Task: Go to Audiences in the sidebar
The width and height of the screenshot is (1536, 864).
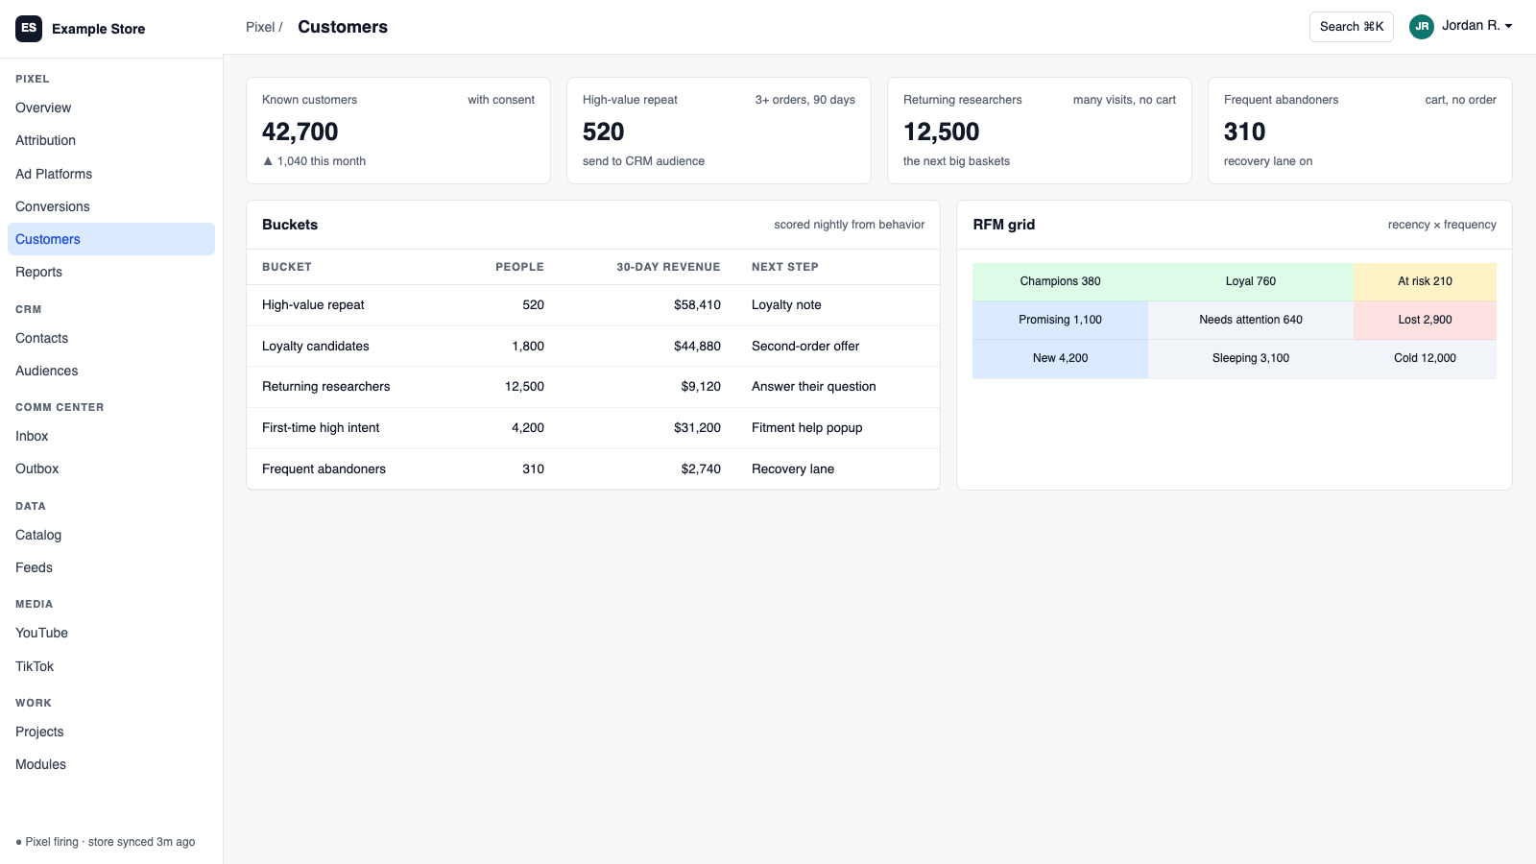Action: (111, 371)
